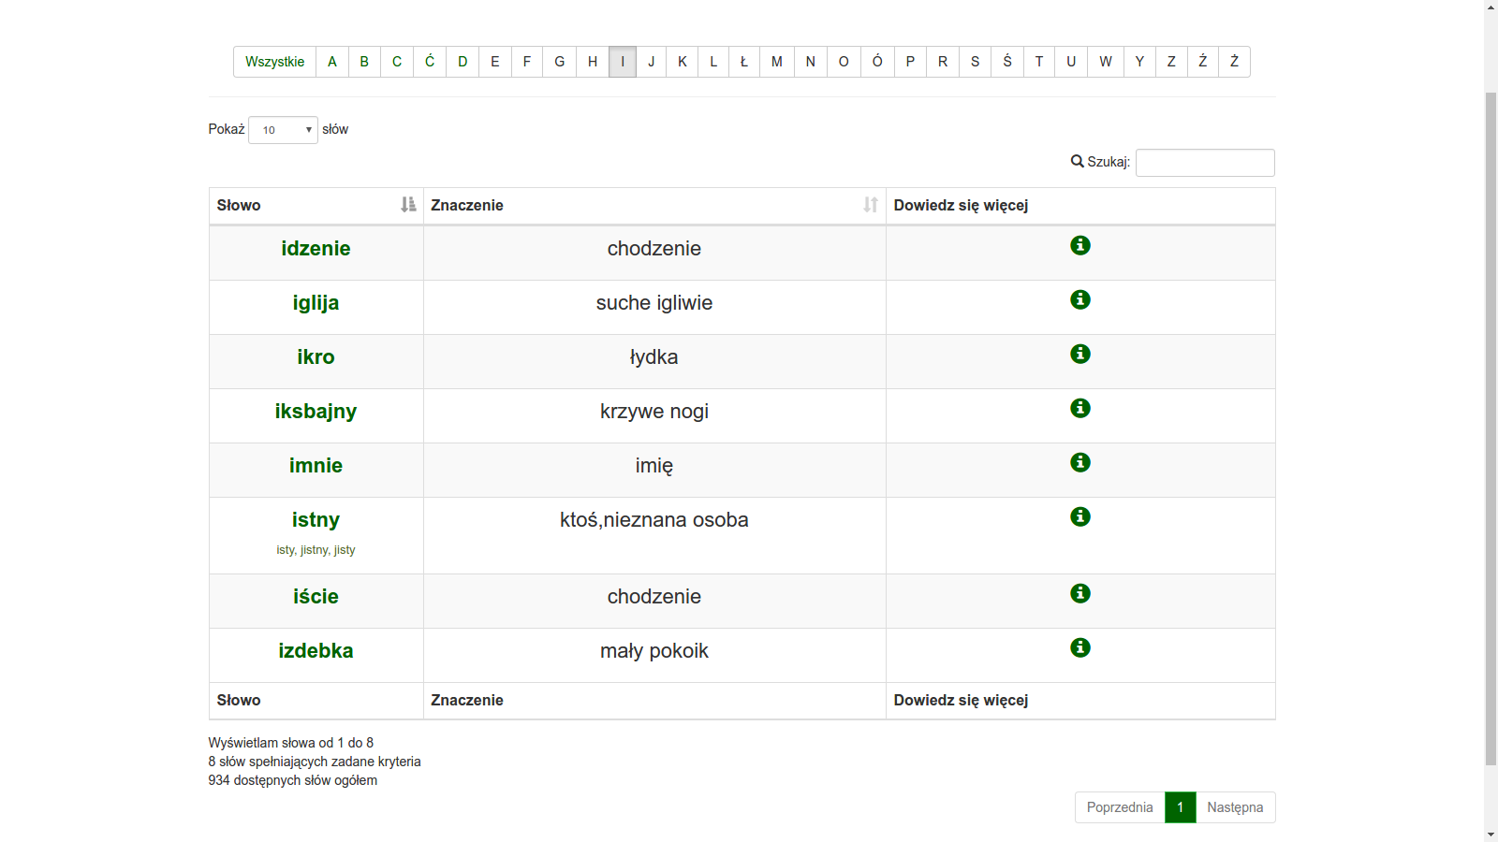Open info icon in the imnie row
The image size is (1498, 842).
pyautogui.click(x=1079, y=462)
